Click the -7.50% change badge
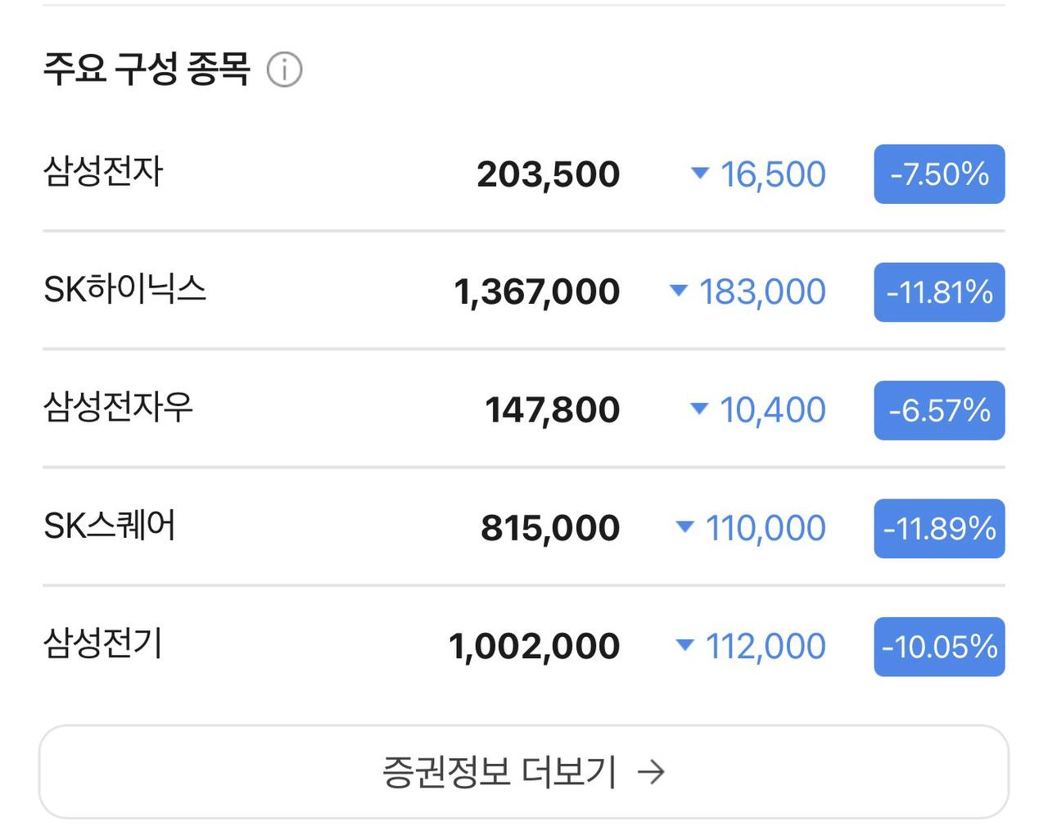 939,174
